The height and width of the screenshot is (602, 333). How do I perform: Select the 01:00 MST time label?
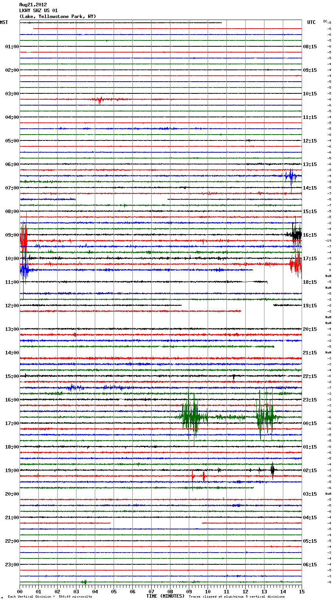click(x=12, y=47)
